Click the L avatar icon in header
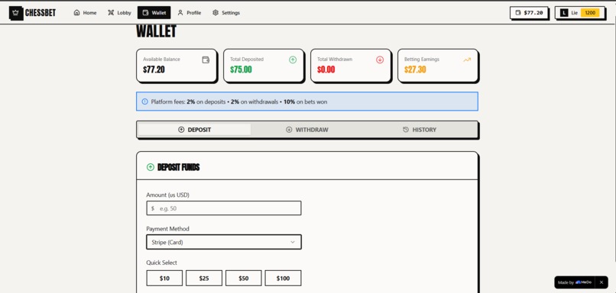Screen dimensions: 616x293 click(x=564, y=13)
